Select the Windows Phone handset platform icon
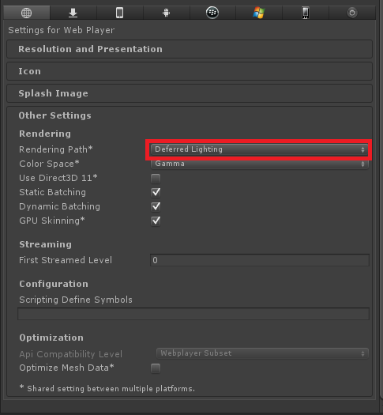Viewport: 383px width, 415px height. [306, 13]
